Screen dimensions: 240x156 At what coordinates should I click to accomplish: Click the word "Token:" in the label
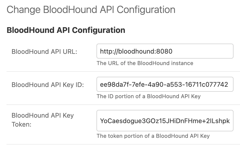21,124
